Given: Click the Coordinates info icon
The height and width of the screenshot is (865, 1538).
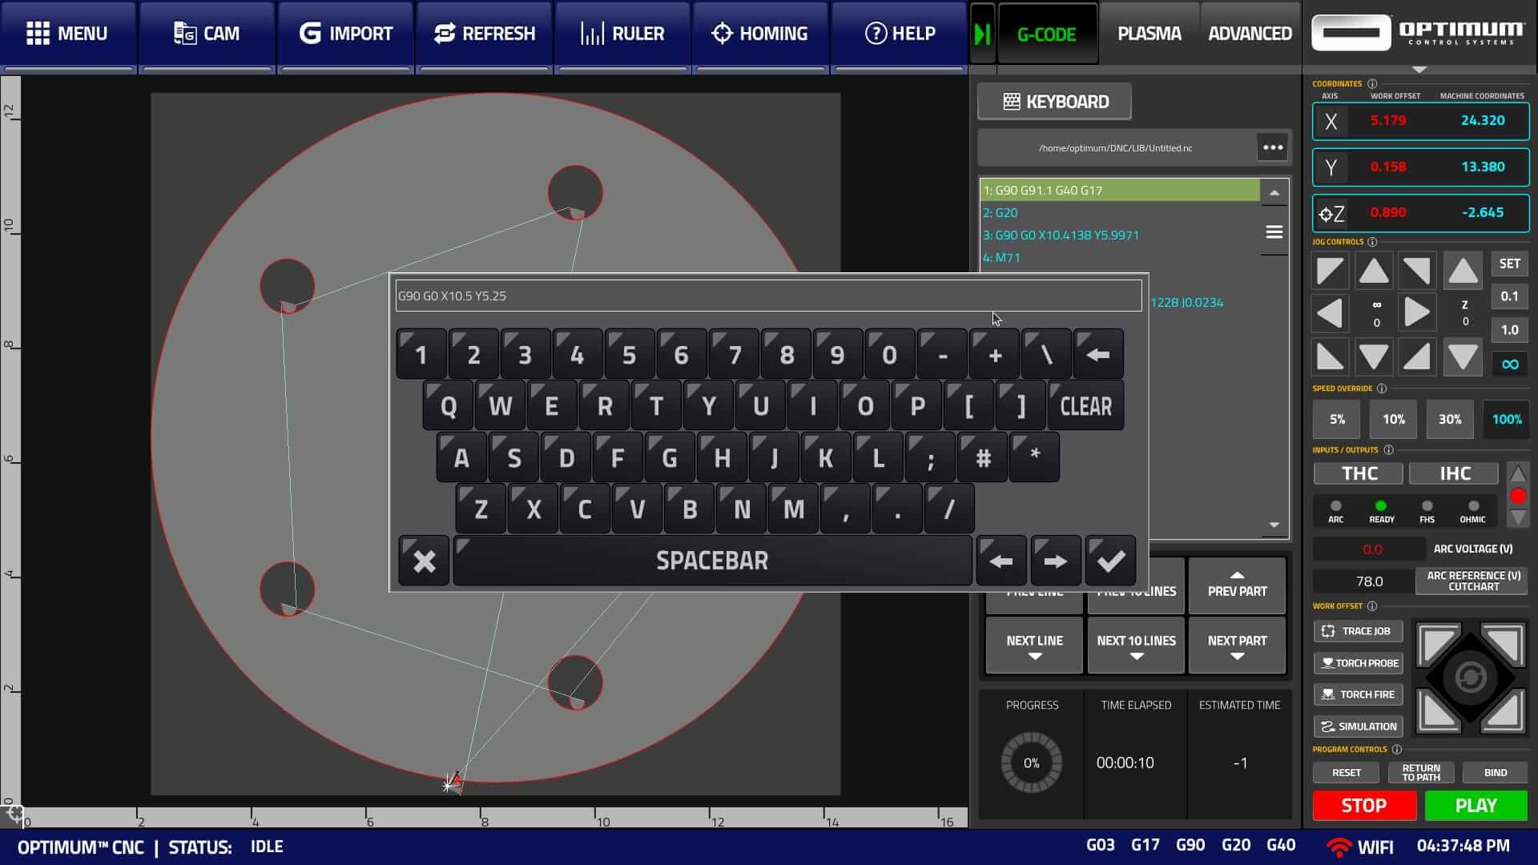Looking at the screenshot, I should pos(1372,83).
